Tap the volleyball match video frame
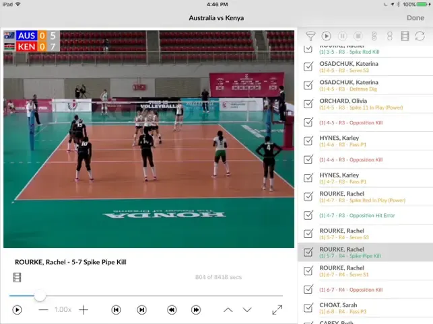The width and height of the screenshot is (433, 324). coord(149,139)
